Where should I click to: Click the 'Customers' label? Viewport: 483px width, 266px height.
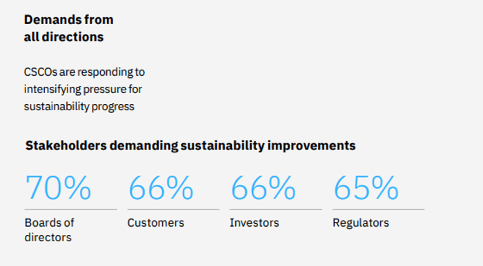click(155, 223)
